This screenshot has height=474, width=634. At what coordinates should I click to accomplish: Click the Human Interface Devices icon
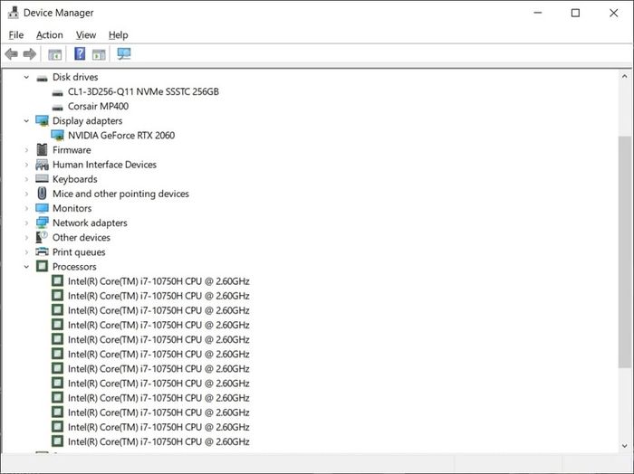[42, 165]
